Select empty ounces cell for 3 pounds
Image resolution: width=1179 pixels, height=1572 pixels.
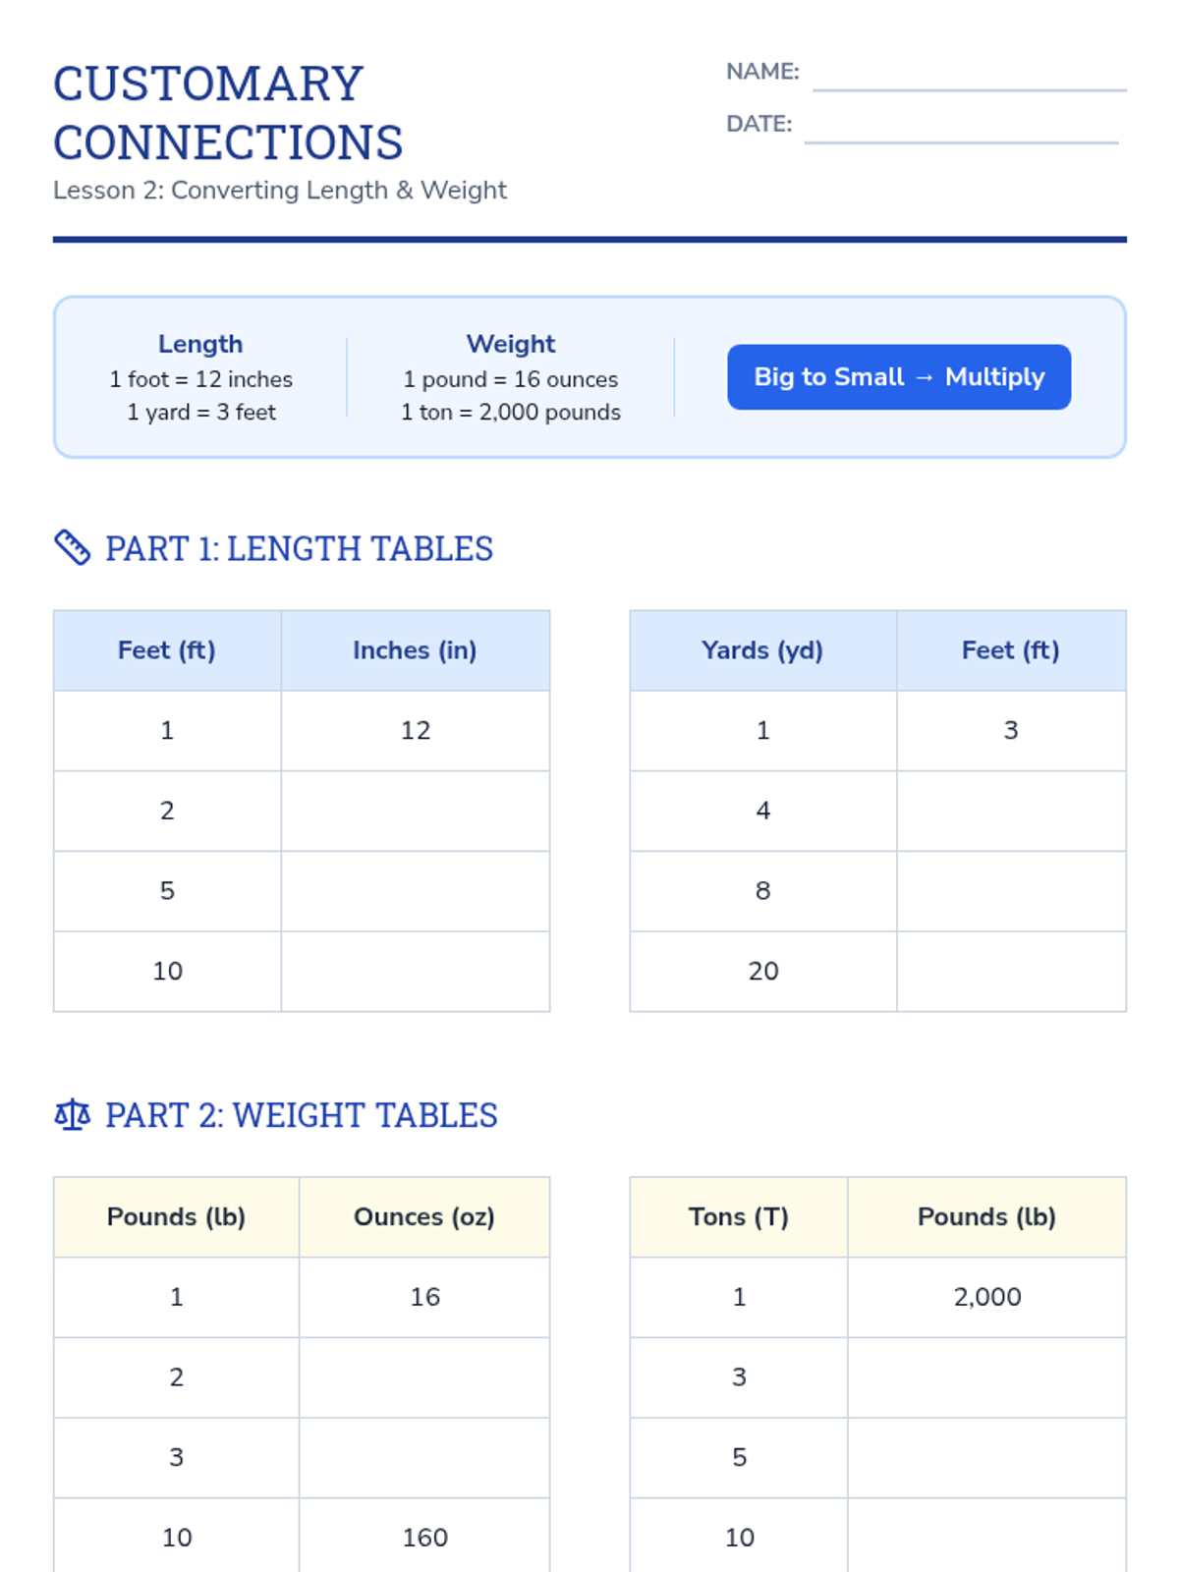tap(424, 1458)
